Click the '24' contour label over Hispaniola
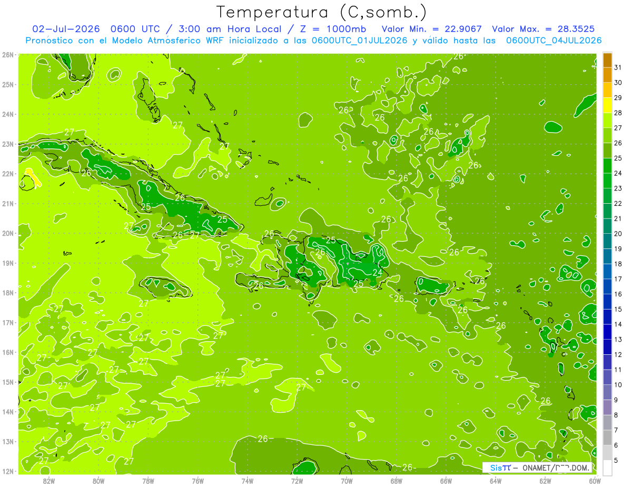 click(x=377, y=272)
